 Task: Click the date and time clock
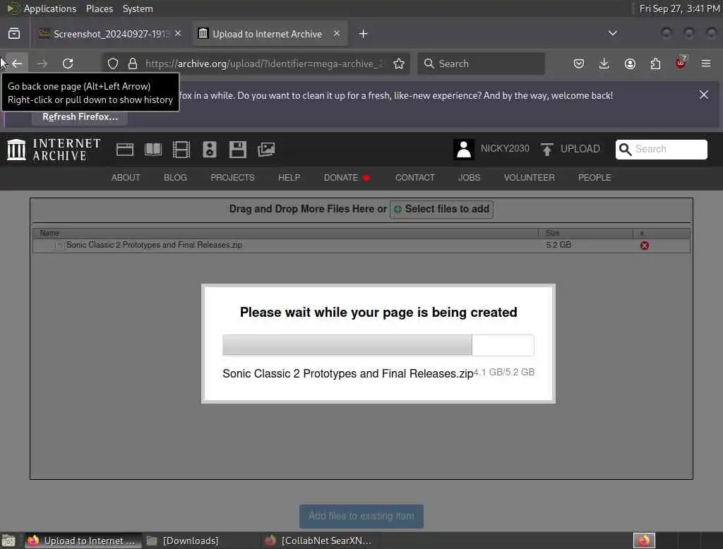pos(680,8)
